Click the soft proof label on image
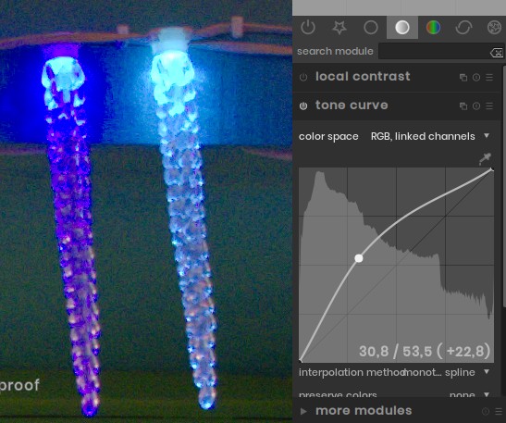This screenshot has height=423, width=506. tap(19, 385)
